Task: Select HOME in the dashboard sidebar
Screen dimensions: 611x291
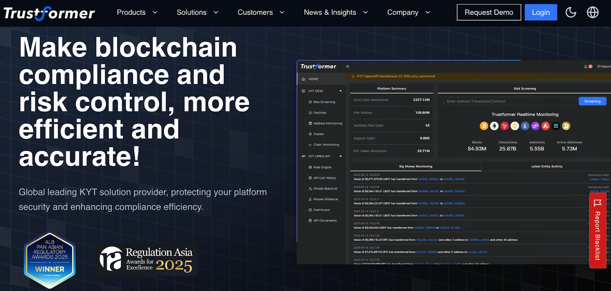Action: pos(321,79)
